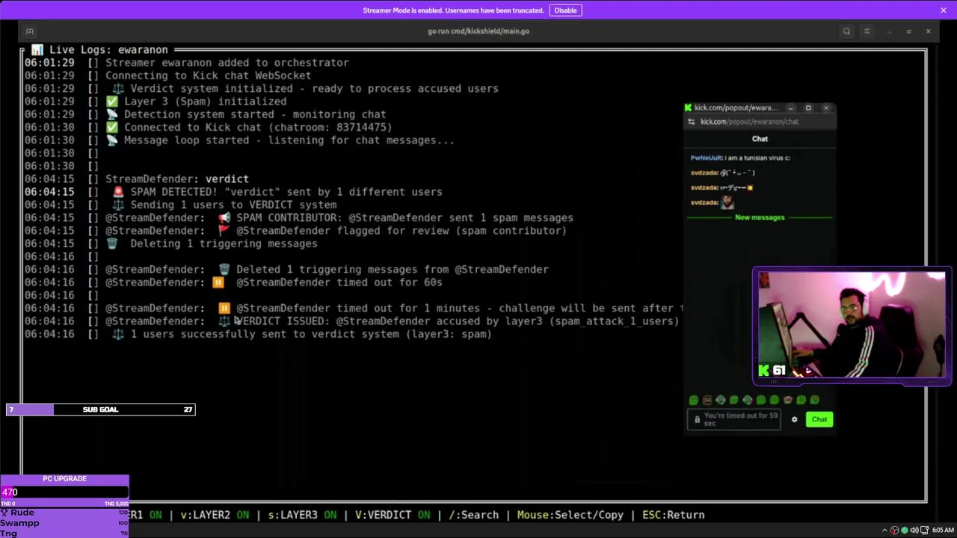Open chat settings gear next to Chat button
The width and height of the screenshot is (957, 538).
coord(794,419)
